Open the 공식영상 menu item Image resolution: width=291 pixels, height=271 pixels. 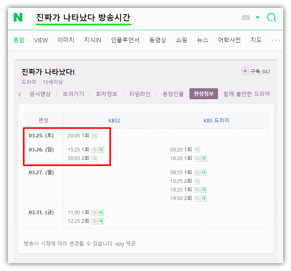click(x=40, y=94)
